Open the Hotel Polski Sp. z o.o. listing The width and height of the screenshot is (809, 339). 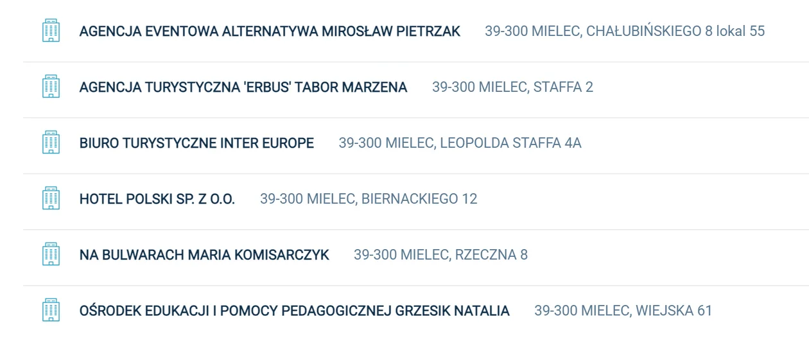[157, 198]
